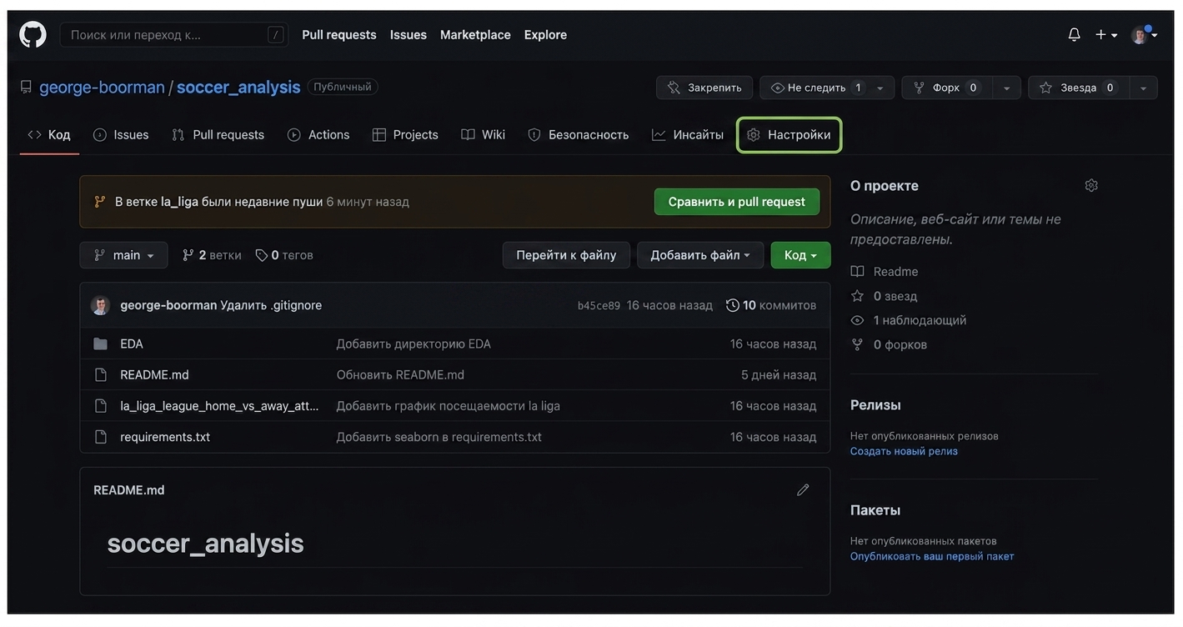Open the Wiki tab
1183x627 pixels.
[484, 134]
